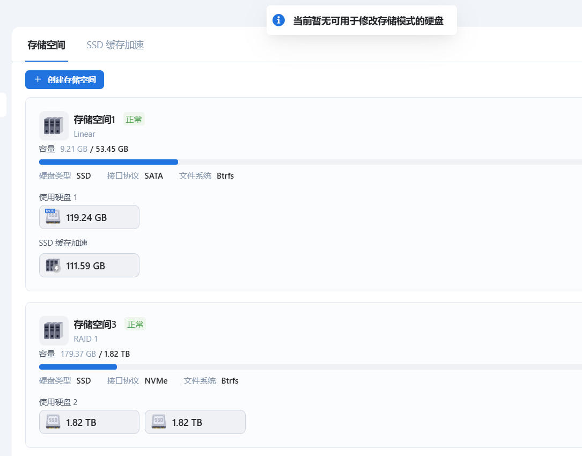Viewport: 582px width, 456px height.
Task: Click the 正常 status badge of 存储空间3
Action: coord(135,324)
